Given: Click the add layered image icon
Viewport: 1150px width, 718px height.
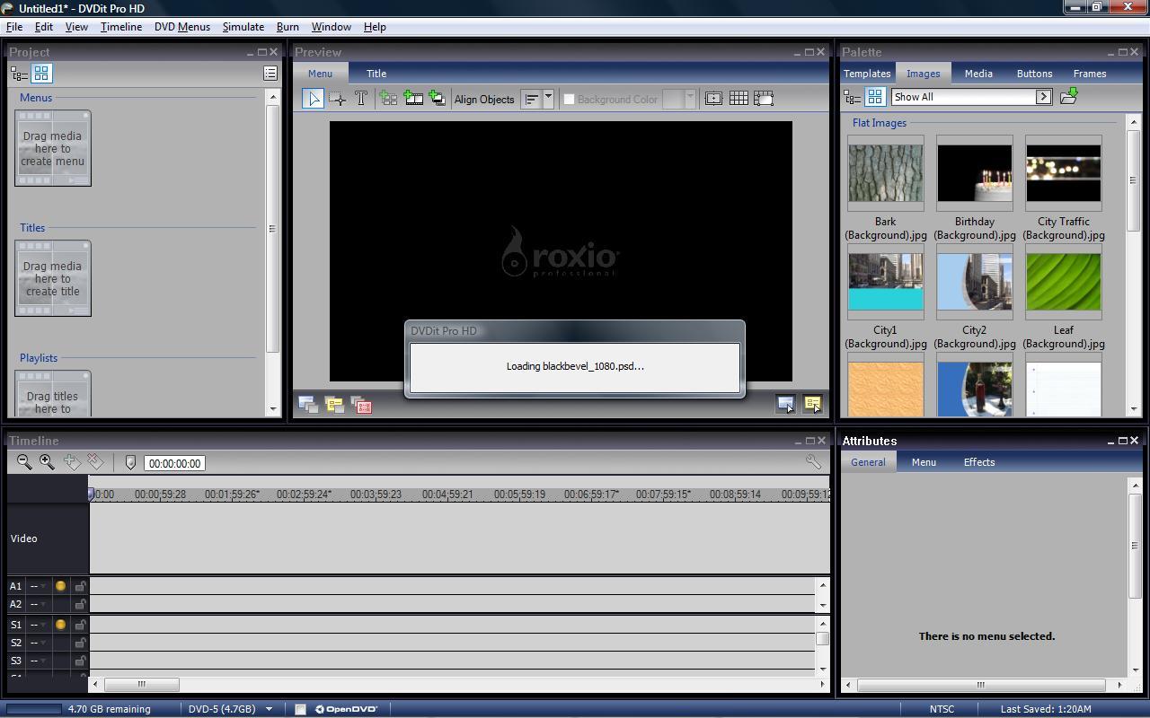Looking at the screenshot, I should [437, 99].
